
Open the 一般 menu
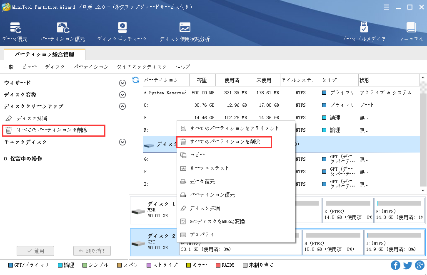(x=9, y=67)
